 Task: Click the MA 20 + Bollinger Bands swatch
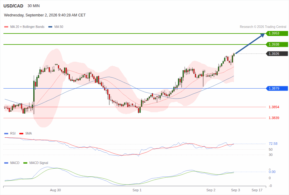6,27
